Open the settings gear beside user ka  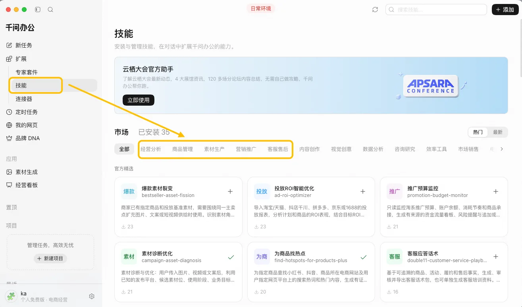pos(92,296)
